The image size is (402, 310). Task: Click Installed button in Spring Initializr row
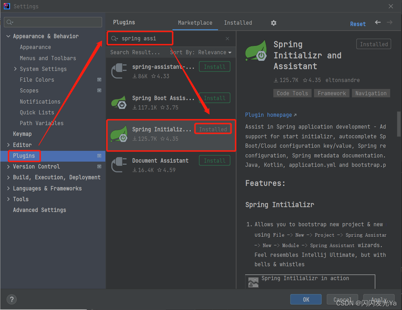[213, 129]
